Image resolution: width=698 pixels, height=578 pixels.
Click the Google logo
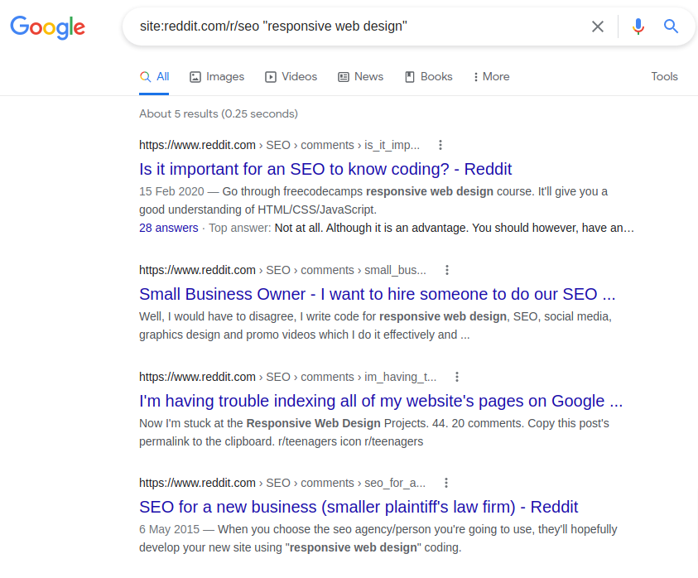47,27
